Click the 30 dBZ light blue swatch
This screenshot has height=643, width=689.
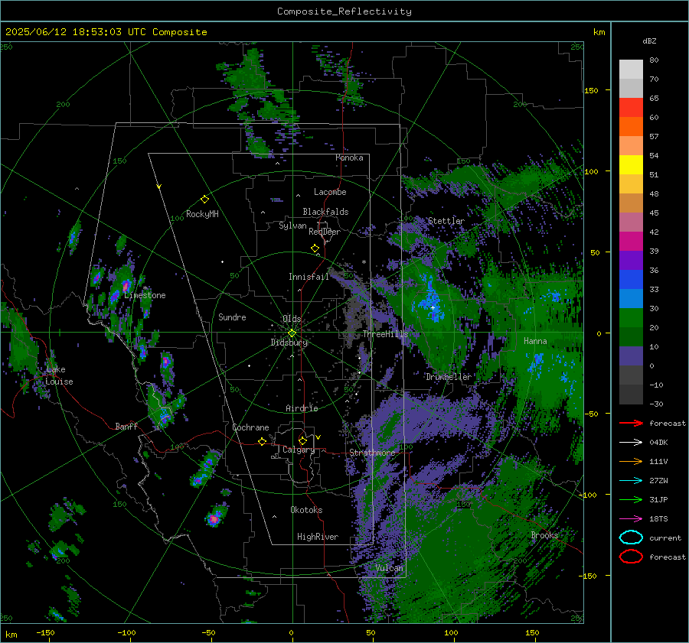point(631,298)
